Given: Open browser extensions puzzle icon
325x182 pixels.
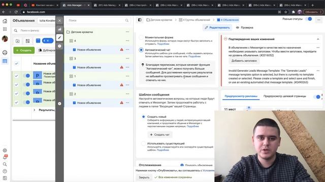Looking at the screenshot, I should (293, 12).
